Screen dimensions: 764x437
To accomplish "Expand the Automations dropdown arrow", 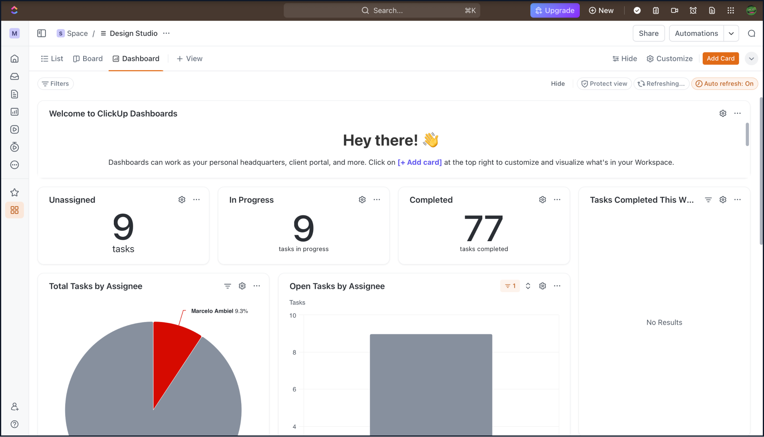I will click(x=731, y=33).
